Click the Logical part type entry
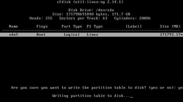Image resolution: width=183 pixels, height=102 pixels. click(72, 35)
